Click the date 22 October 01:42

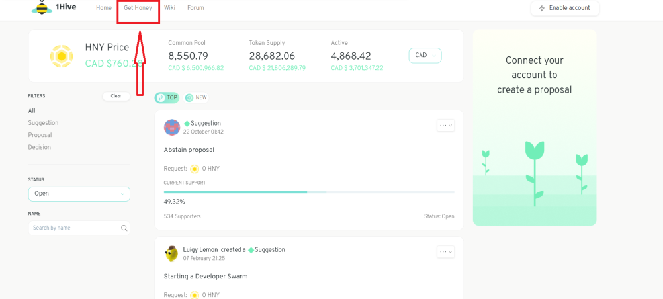(203, 132)
